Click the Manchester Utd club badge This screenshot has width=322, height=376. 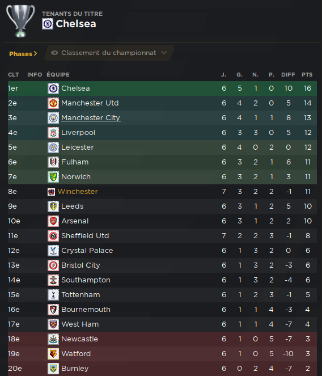pos(53,103)
